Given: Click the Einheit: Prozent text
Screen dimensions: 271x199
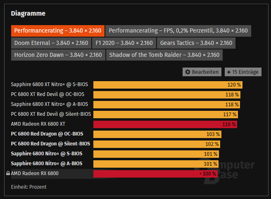Looking at the screenshot, I should click(x=29, y=187).
